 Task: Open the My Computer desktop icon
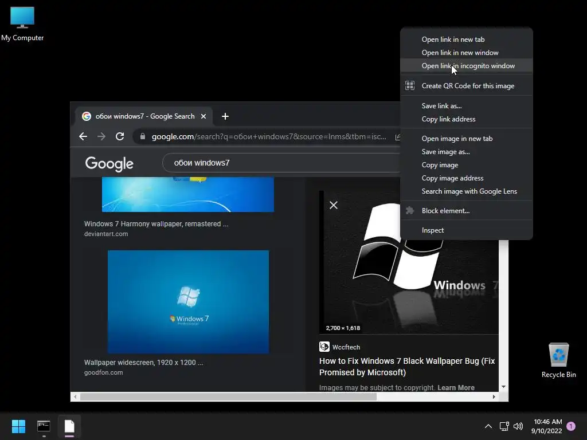[x=22, y=23]
